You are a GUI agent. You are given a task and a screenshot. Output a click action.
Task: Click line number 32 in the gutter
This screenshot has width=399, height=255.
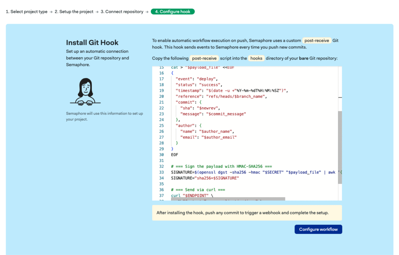(161, 166)
